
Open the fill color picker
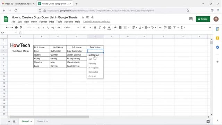click(x=115, y=27)
